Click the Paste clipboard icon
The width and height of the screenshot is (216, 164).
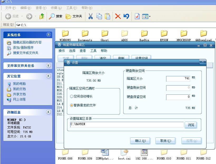[x=107, y=16]
